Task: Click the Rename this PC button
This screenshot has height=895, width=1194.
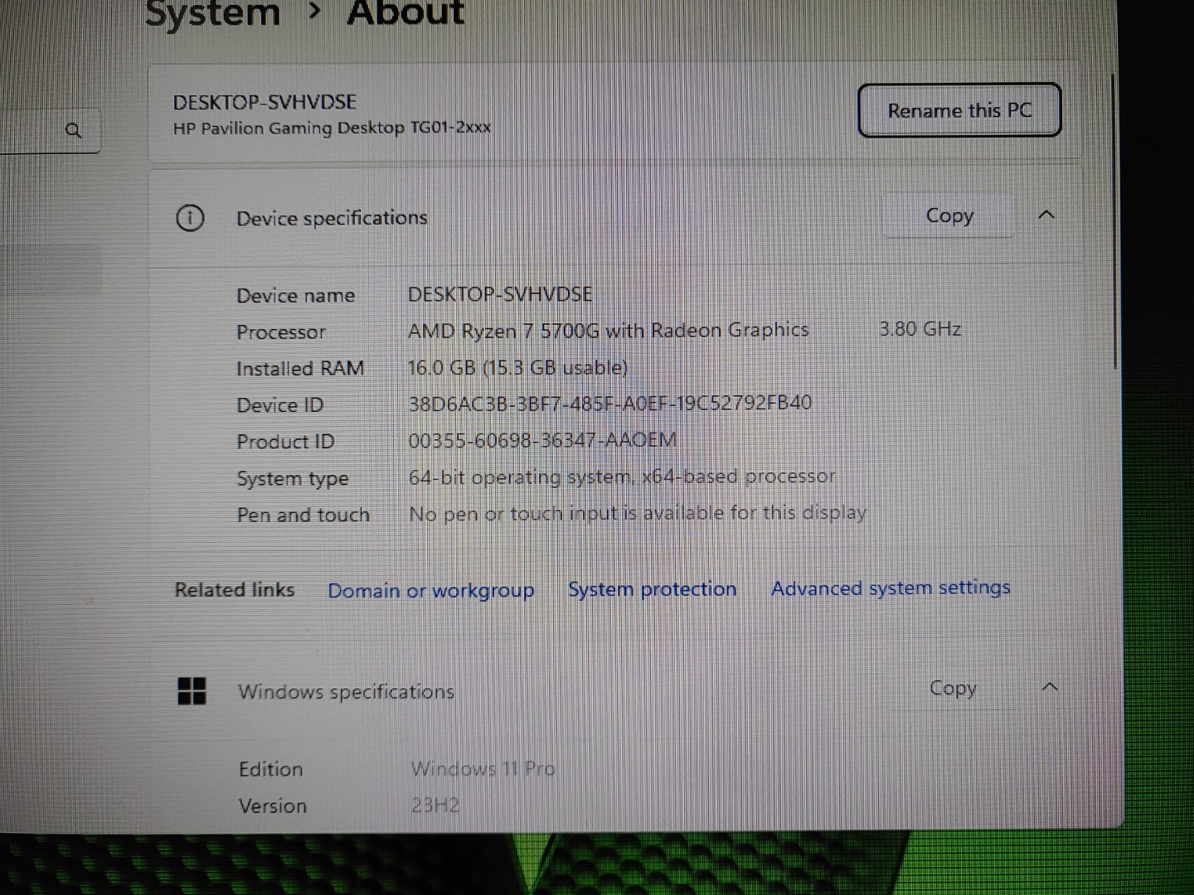Action: (x=959, y=110)
